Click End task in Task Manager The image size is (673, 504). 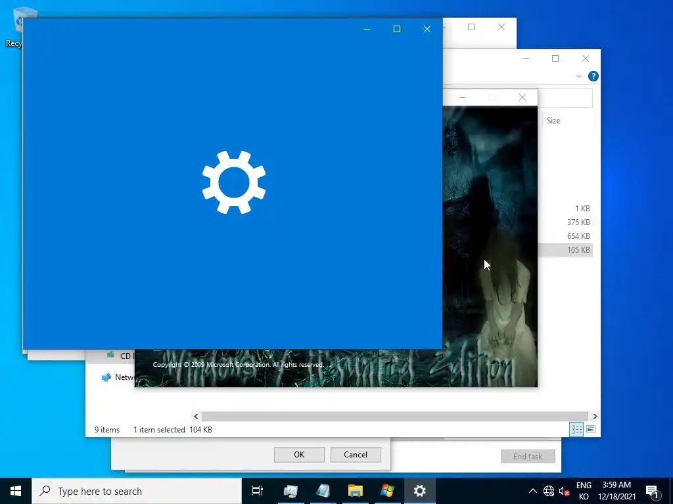point(528,457)
